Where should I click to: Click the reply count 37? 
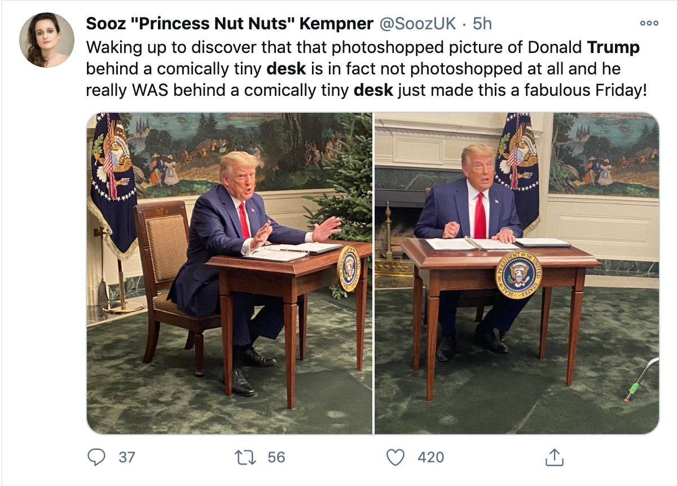(x=127, y=457)
